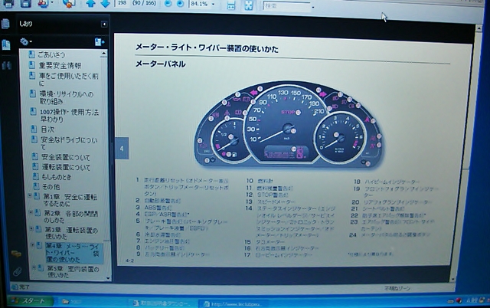Open the comments panel icon near bottom left
This screenshot has height=308, width=490.
[16, 254]
